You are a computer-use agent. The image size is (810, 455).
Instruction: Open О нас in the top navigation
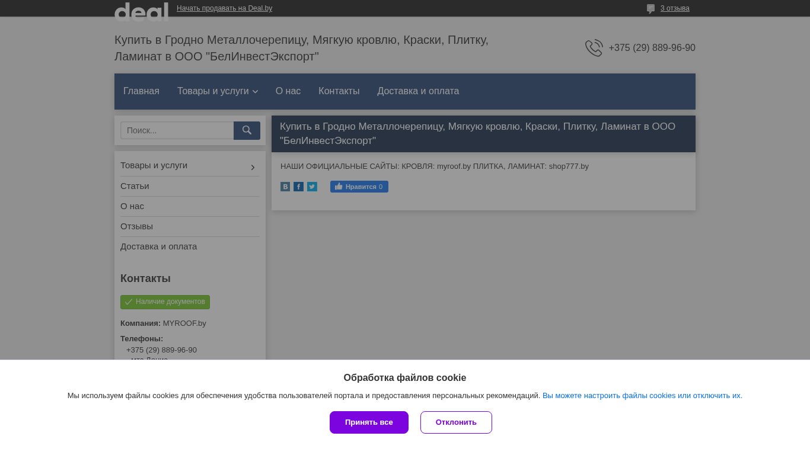[x=288, y=91]
